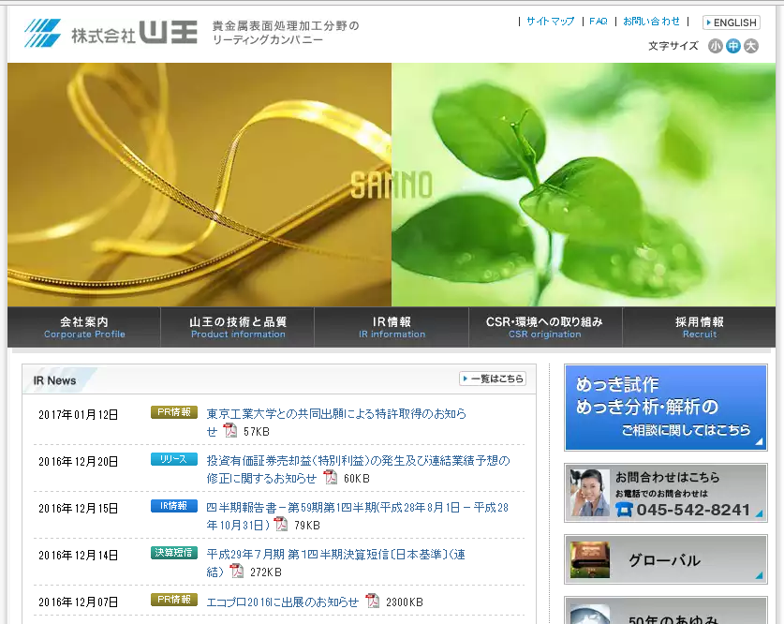Screen dimensions: 784x624
Task: Open the サイトマップ link
Action: (550, 21)
